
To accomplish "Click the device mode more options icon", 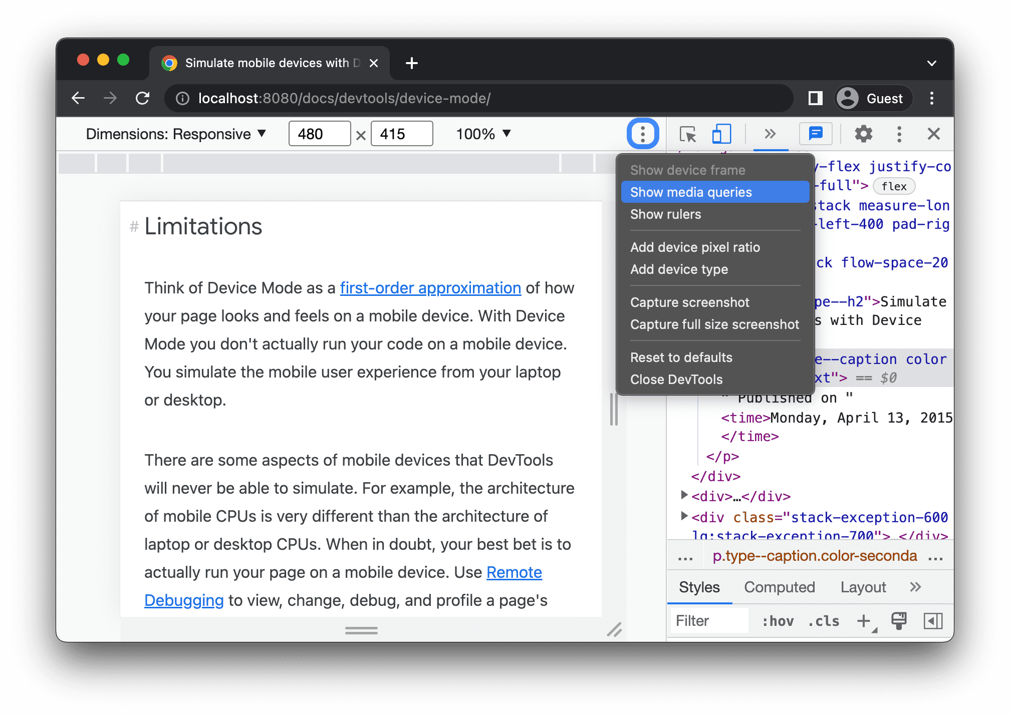I will point(643,133).
